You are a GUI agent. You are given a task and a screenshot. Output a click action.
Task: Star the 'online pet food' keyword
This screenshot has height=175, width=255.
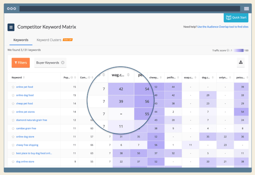[13, 87]
